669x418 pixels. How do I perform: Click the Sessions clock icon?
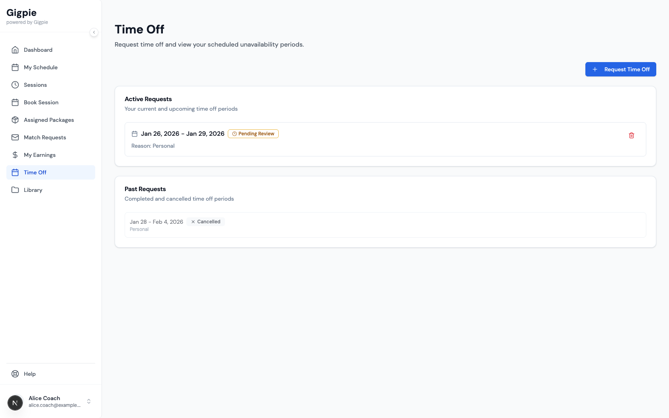pyautogui.click(x=15, y=85)
